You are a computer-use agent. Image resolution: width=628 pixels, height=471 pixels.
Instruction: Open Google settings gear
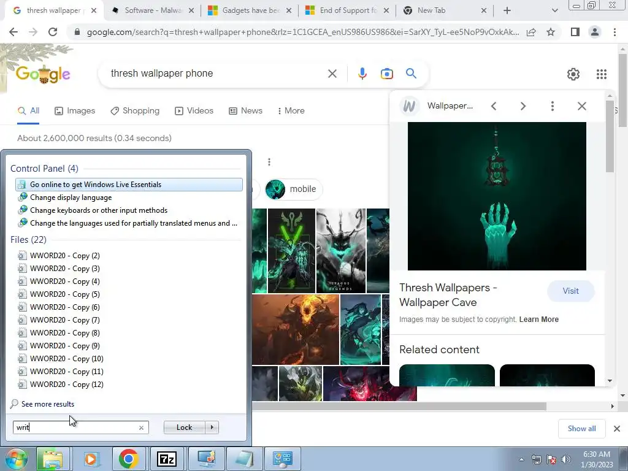[x=573, y=74]
